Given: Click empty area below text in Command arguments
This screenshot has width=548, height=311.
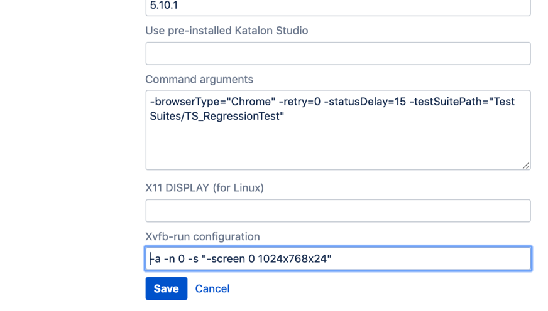Looking at the screenshot, I should pos(337,147).
